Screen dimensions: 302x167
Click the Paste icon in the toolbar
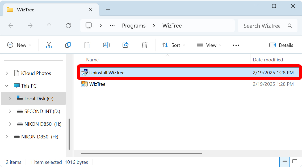tap(87, 45)
